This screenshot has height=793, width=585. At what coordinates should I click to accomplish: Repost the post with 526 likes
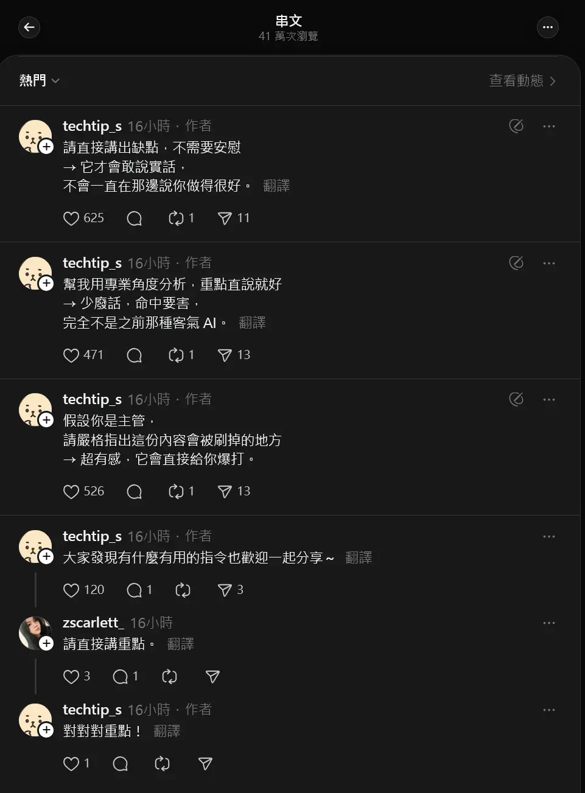tap(176, 492)
